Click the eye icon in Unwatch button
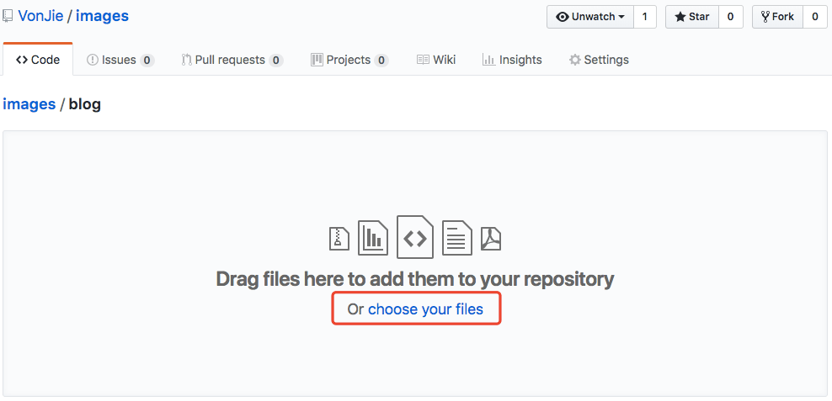 coord(563,17)
